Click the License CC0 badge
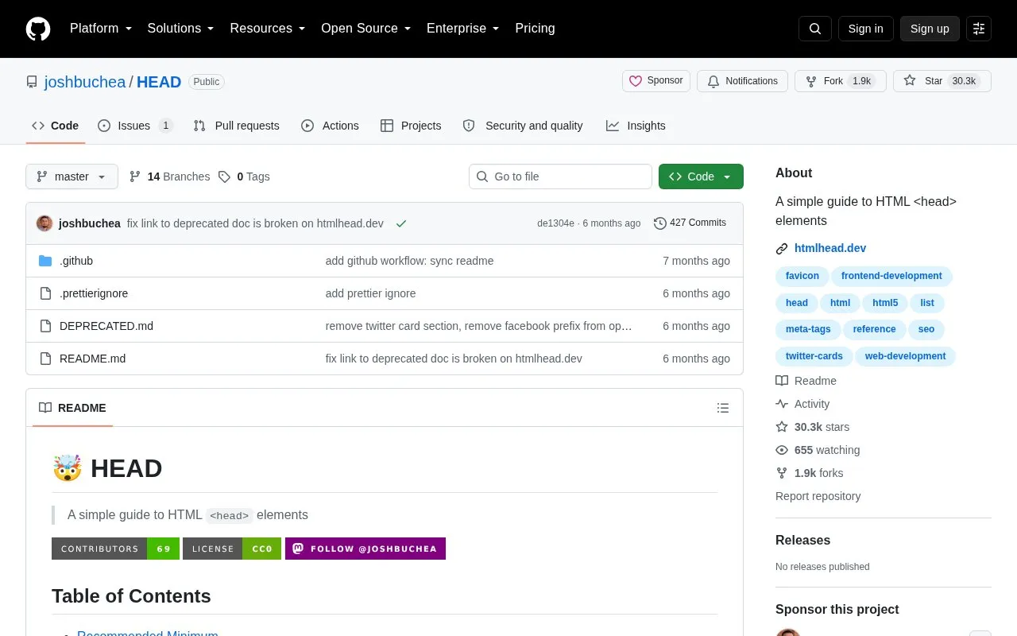The width and height of the screenshot is (1017, 636). click(x=232, y=549)
